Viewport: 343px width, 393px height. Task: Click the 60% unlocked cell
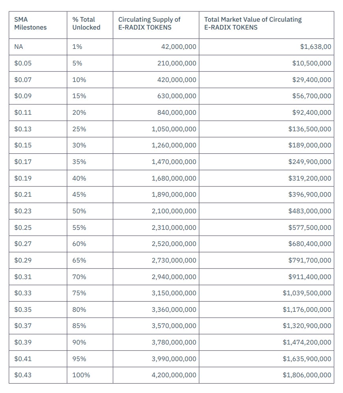coord(90,244)
